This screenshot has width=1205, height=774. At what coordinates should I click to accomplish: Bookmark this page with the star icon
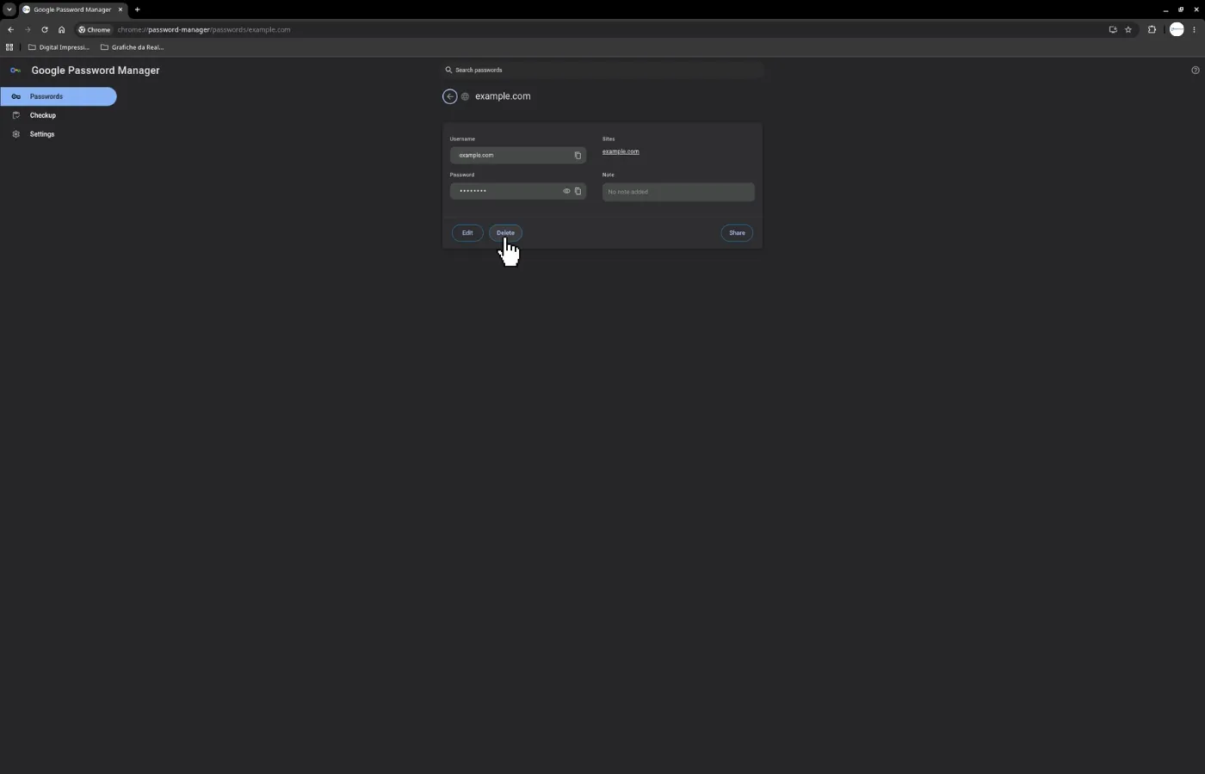[x=1128, y=29]
